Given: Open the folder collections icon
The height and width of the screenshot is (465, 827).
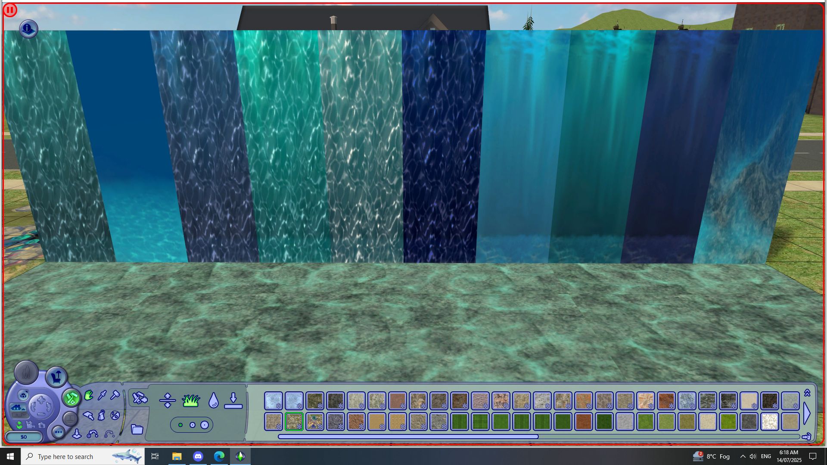Looking at the screenshot, I should coord(137,429).
